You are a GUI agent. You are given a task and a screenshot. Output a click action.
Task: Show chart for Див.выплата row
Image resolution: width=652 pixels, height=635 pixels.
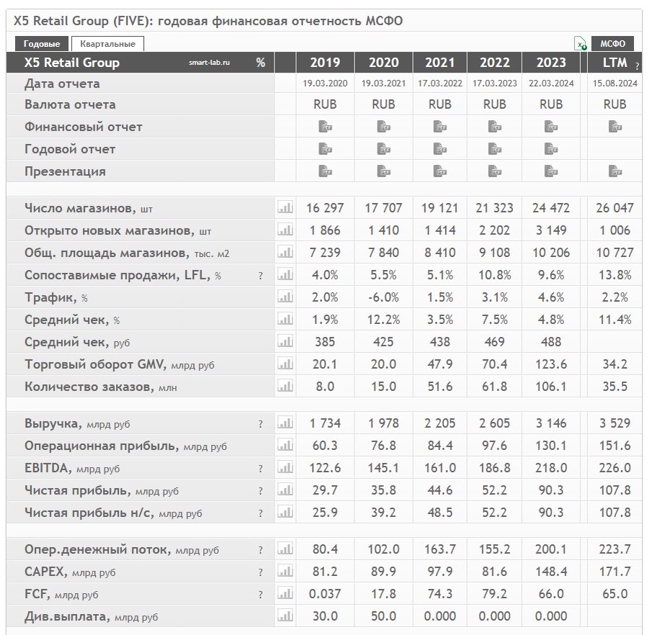(285, 616)
